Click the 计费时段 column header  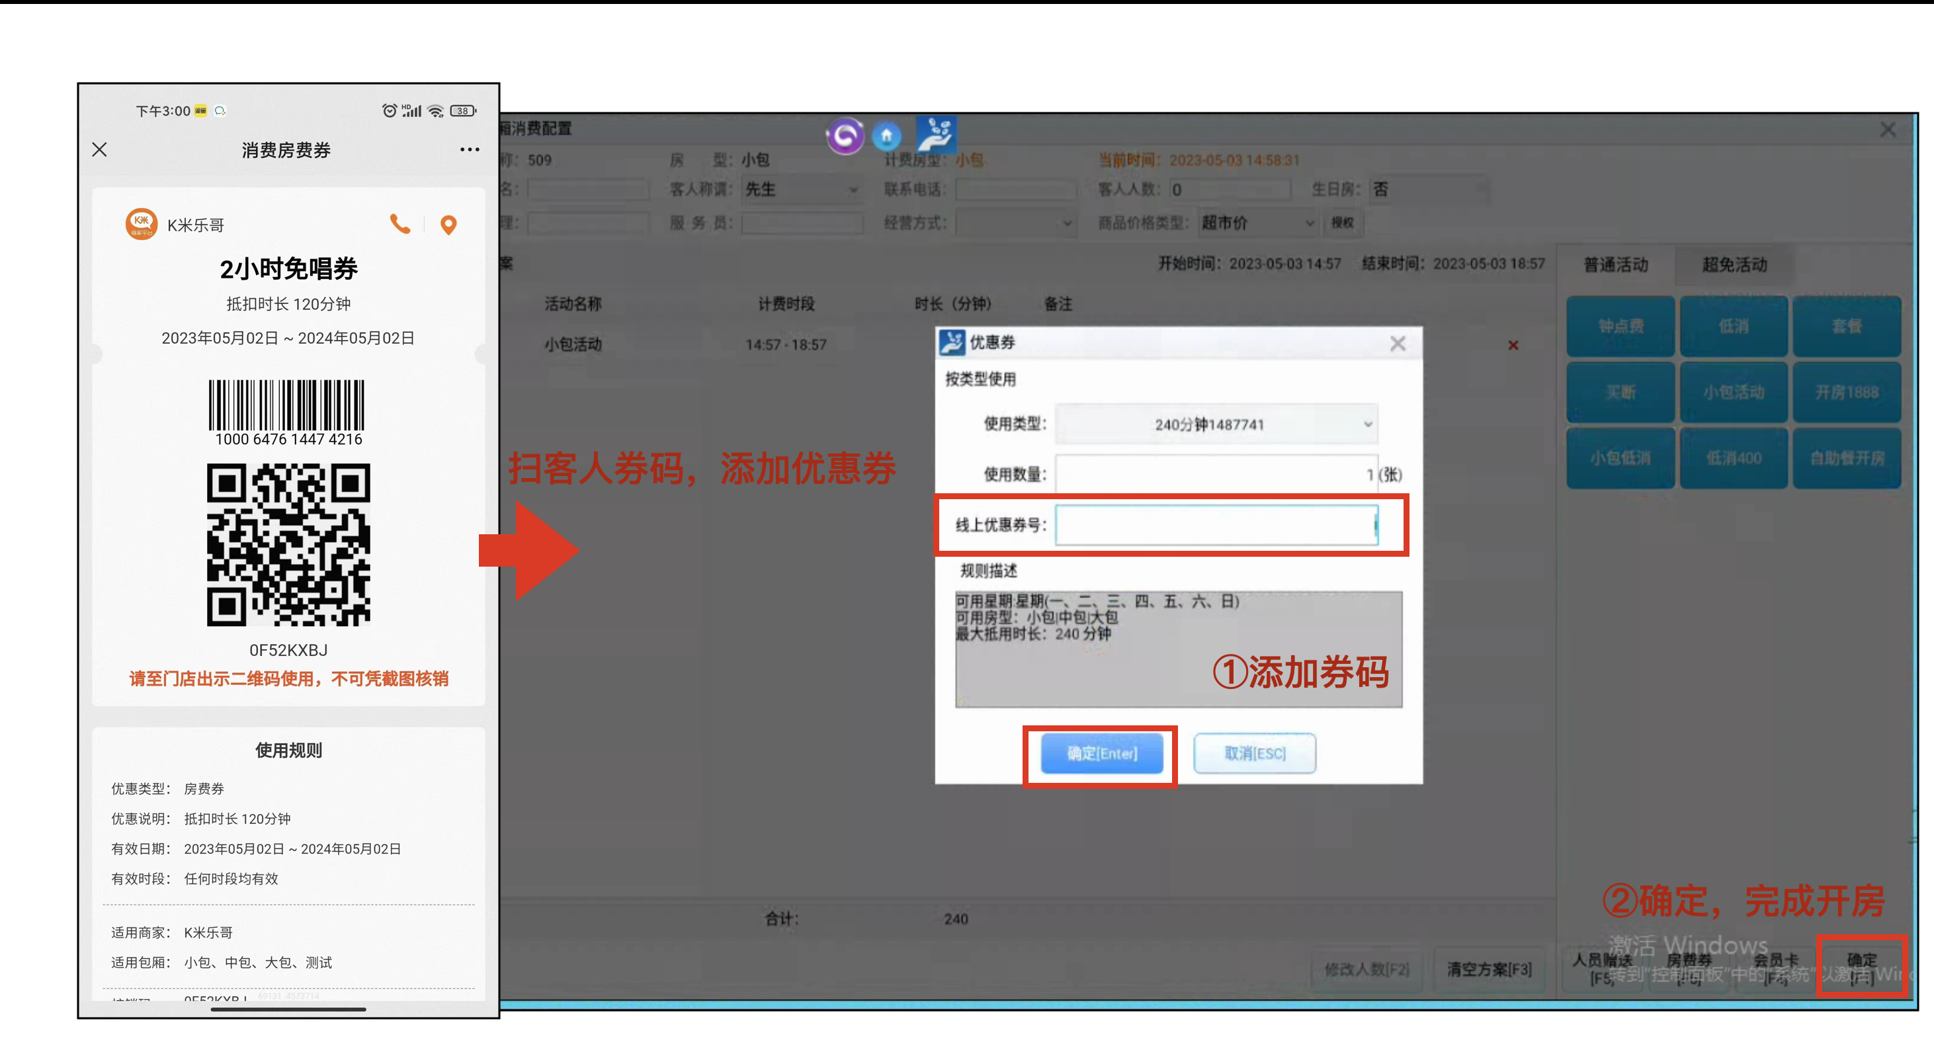click(x=786, y=304)
